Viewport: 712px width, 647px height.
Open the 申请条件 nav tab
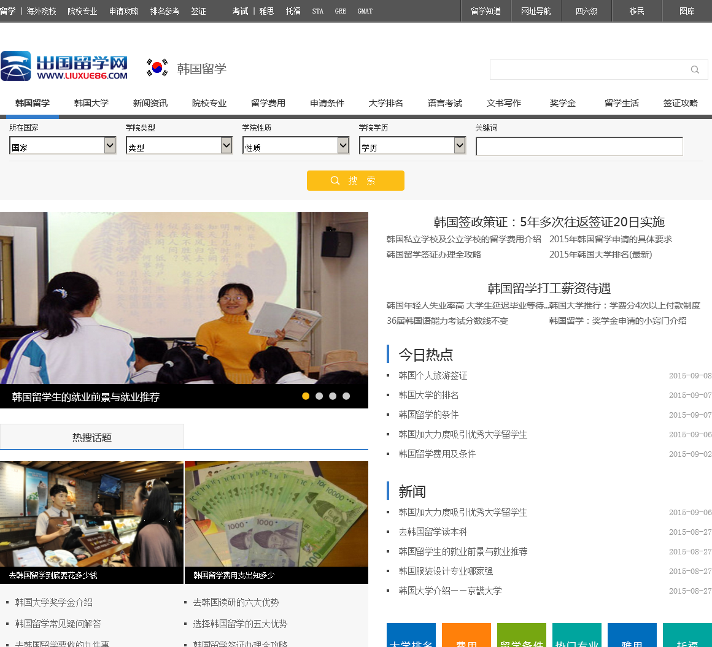coord(327,103)
